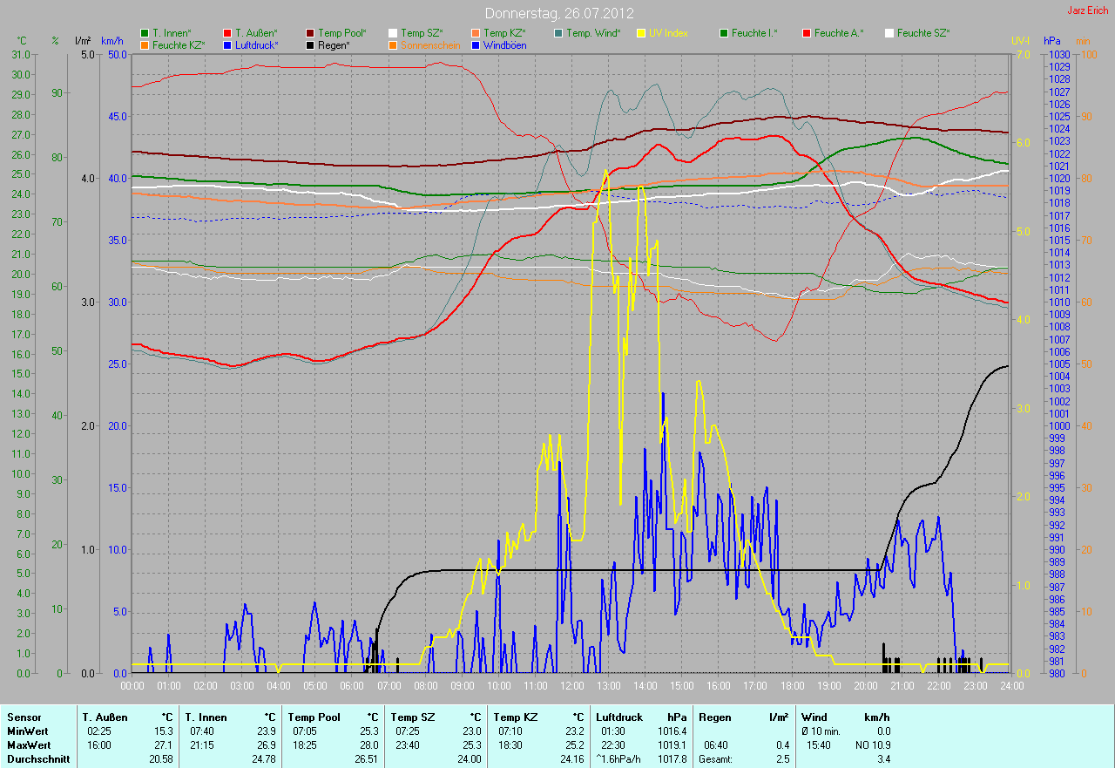Click the white Feuchte SZ legend swatch

889,33
